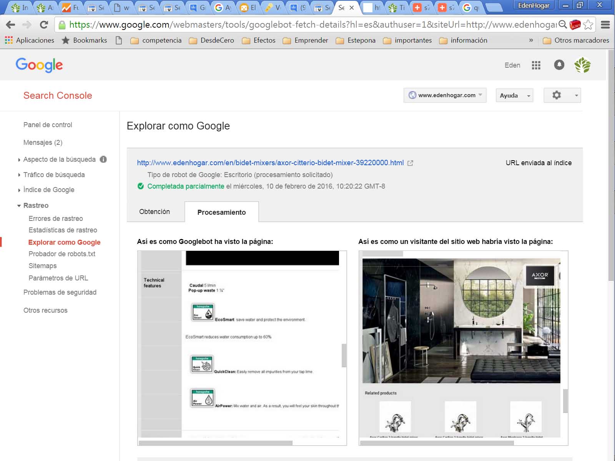
Task: Click the EcoSmart icon in Googlebot rendering
Action: [203, 312]
